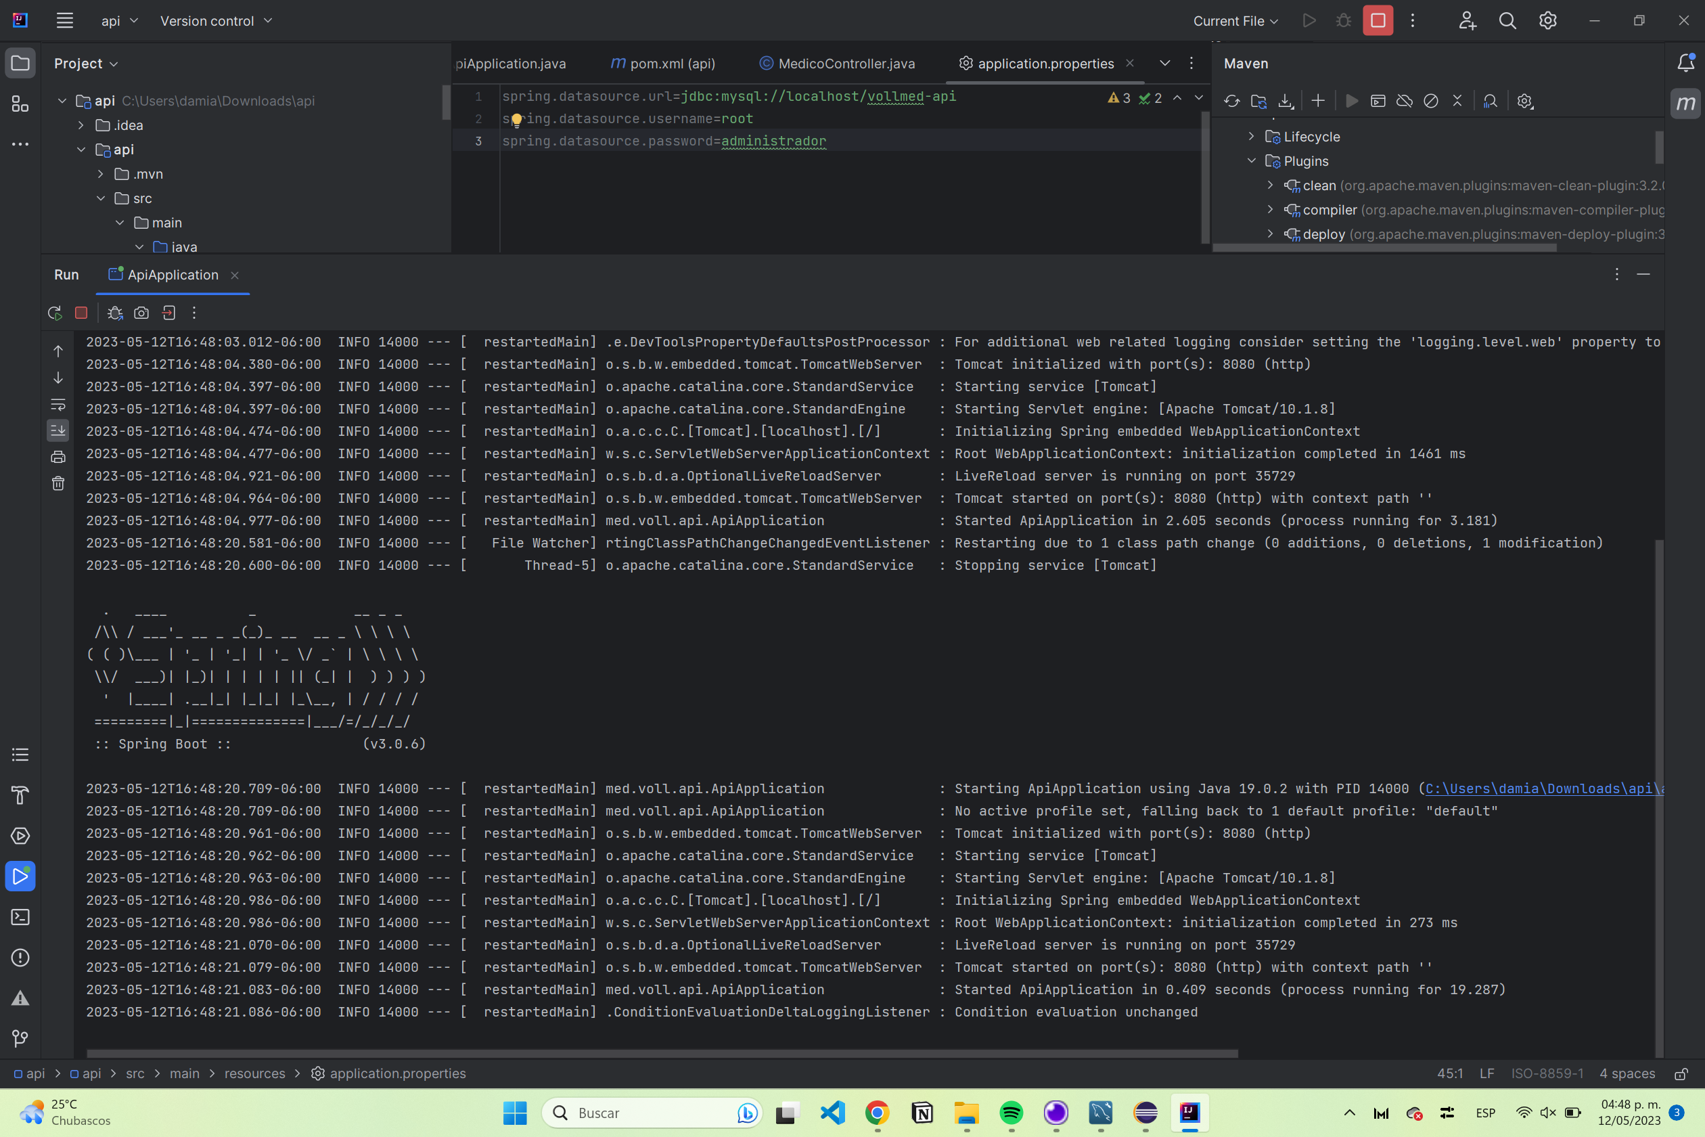Image resolution: width=1705 pixels, height=1137 pixels.
Task: Reload all Maven projects
Action: tap(1231, 101)
